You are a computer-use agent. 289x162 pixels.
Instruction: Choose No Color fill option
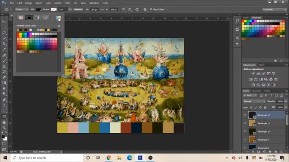tap(21, 18)
